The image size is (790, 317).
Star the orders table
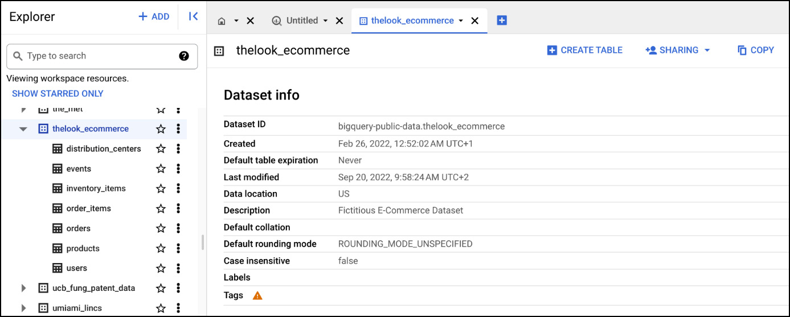(161, 228)
